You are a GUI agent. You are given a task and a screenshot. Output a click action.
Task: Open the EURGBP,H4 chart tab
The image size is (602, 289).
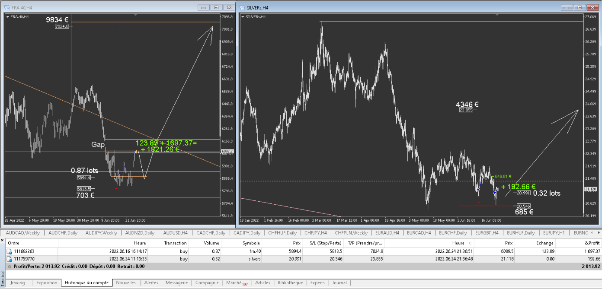pos(487,233)
